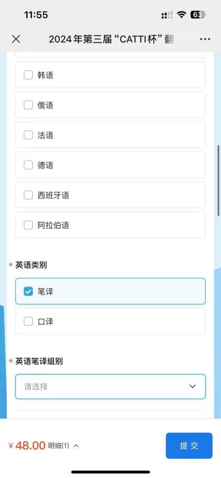Tap the battery indicator showing 63
Viewport: 221px width, 478px height.
198,15
